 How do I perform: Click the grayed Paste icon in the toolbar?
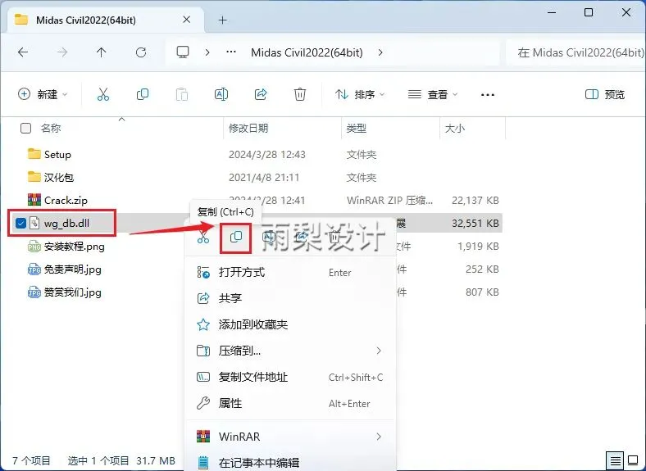tap(182, 94)
